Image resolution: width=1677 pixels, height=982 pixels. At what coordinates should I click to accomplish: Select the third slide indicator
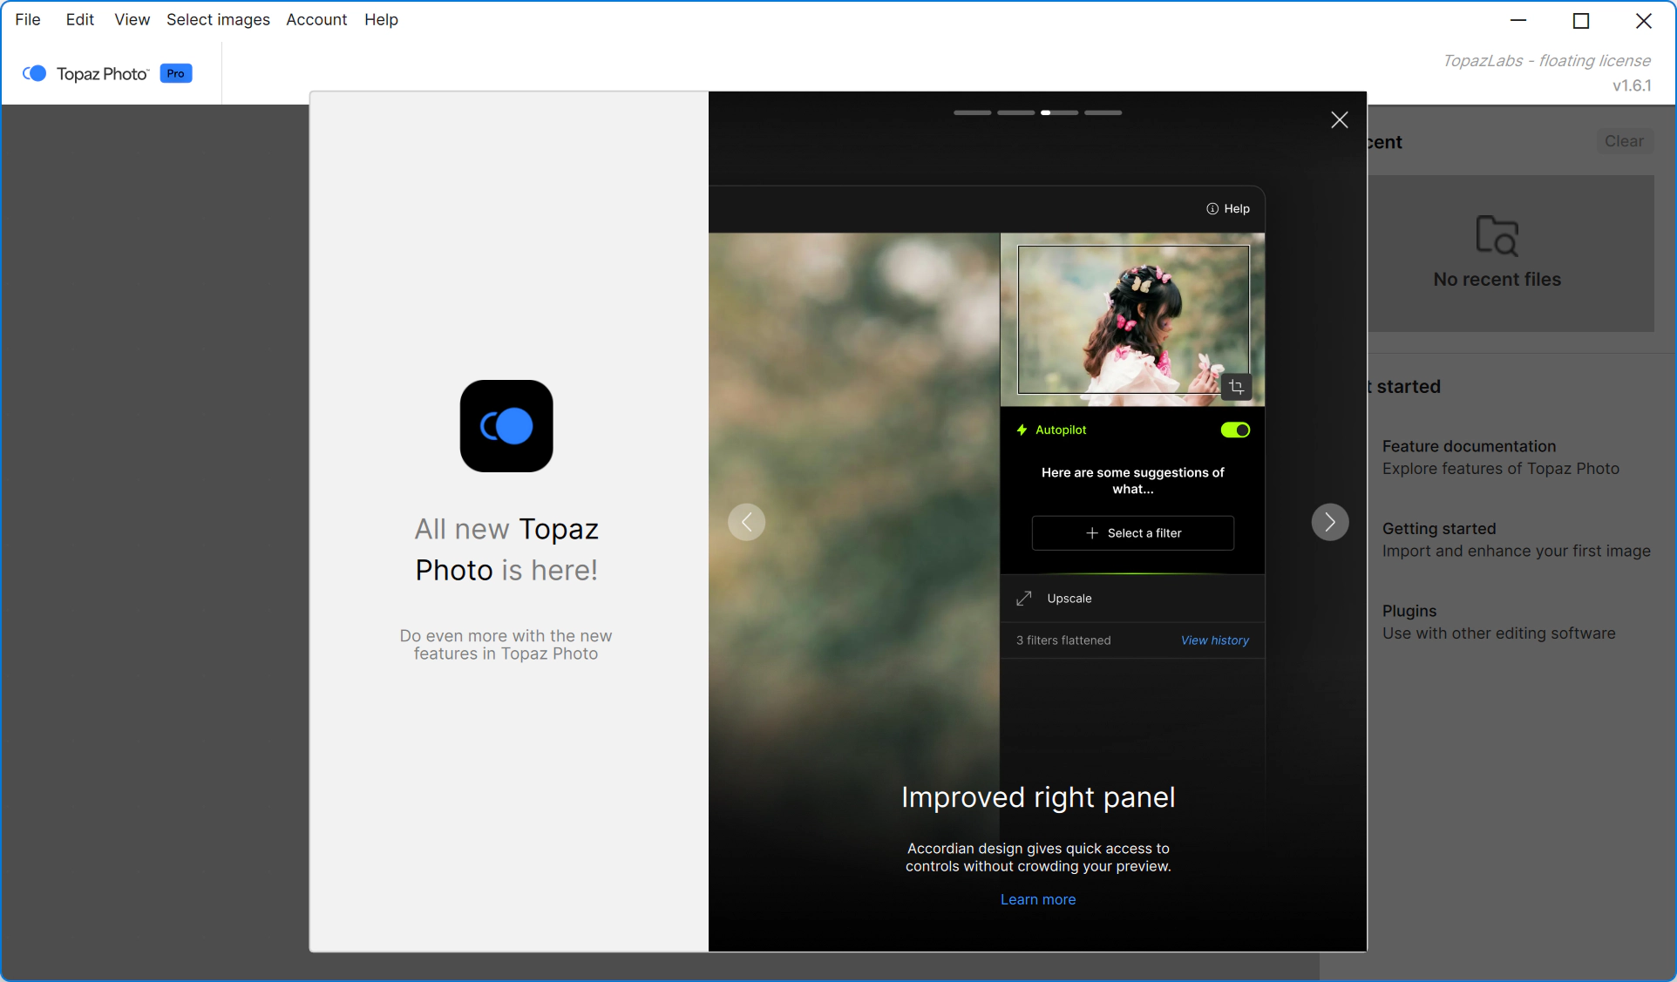point(1060,112)
